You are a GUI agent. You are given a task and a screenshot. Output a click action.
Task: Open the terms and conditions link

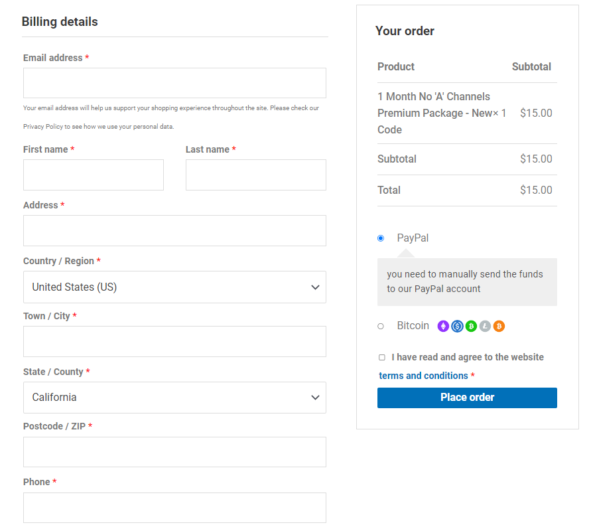tap(423, 376)
